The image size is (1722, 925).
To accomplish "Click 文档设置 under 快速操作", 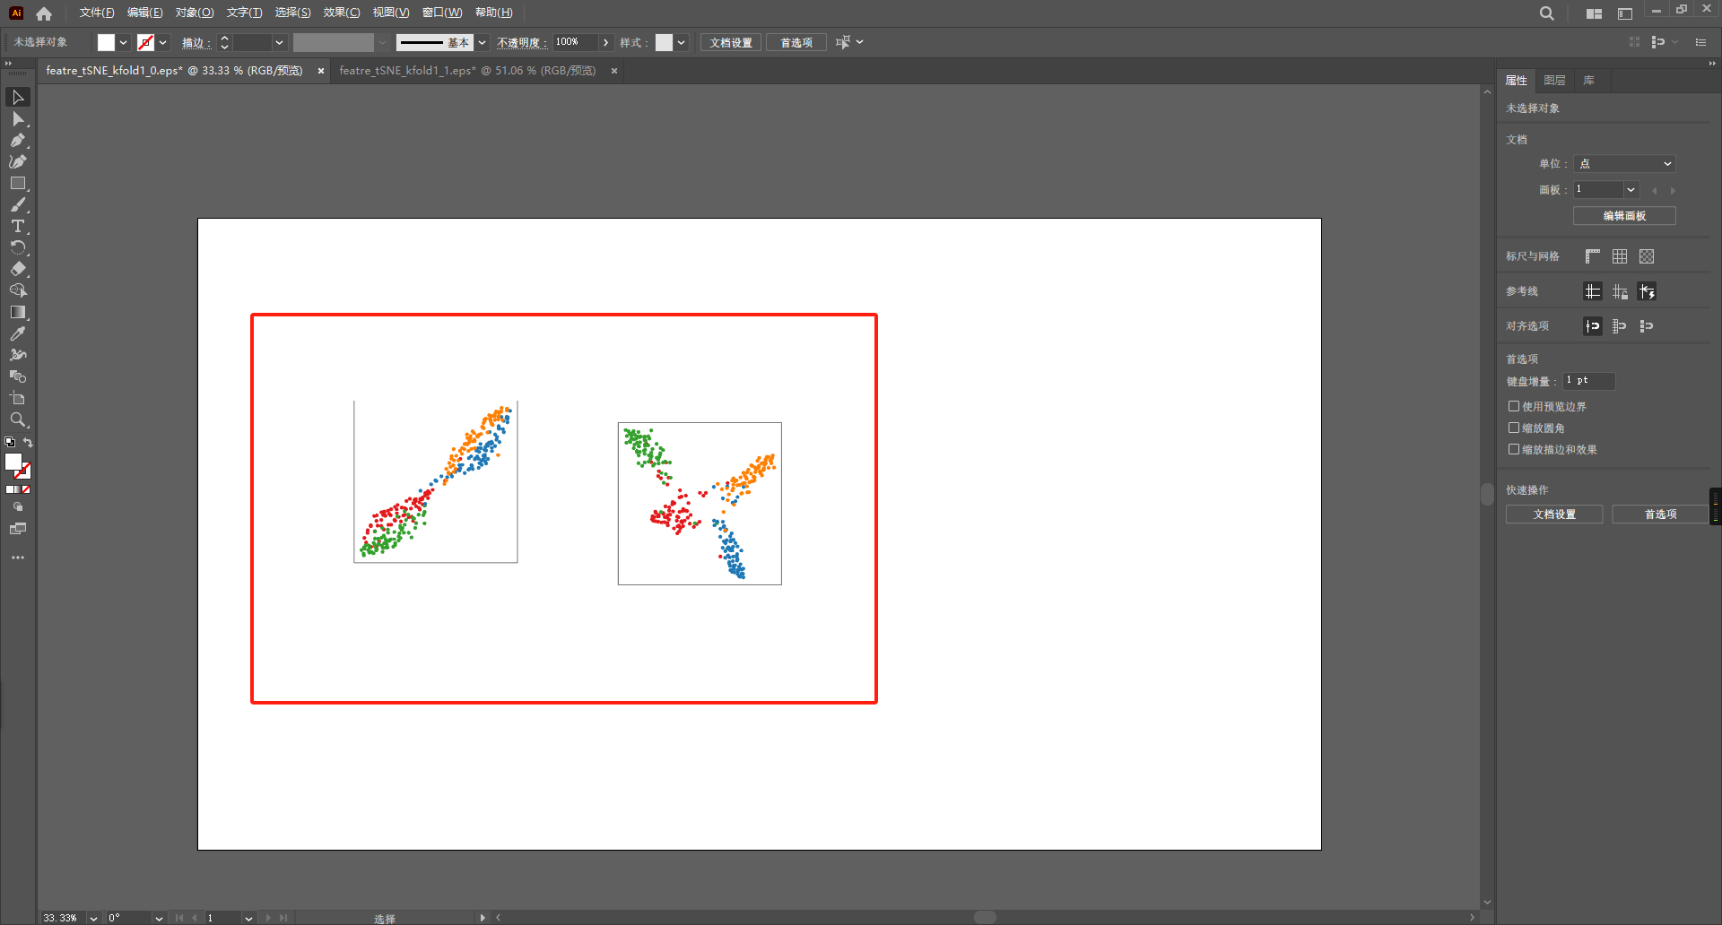I will [1554, 514].
